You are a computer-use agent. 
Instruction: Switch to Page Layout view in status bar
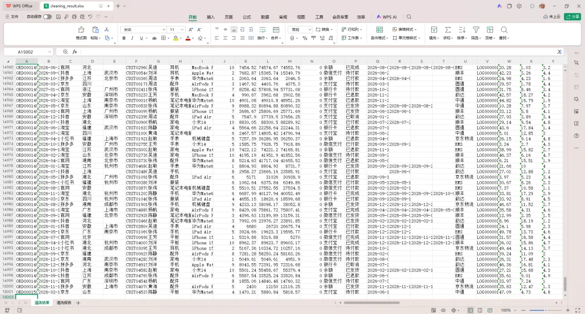(480, 310)
